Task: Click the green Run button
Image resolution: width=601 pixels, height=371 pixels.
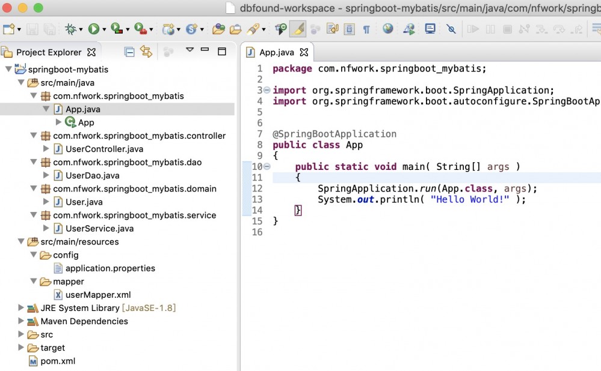Action: [93, 29]
